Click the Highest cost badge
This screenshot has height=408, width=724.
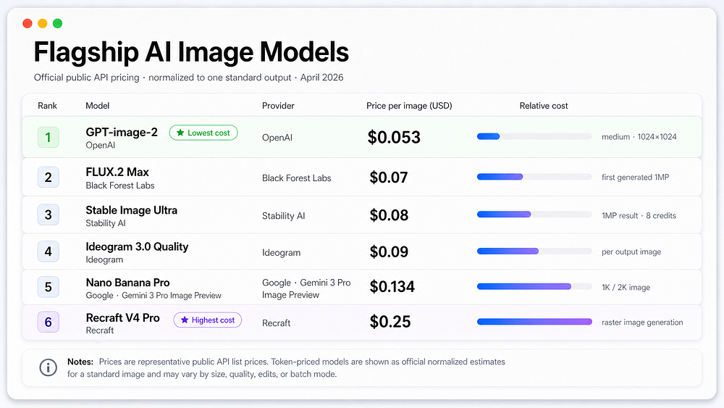click(207, 320)
